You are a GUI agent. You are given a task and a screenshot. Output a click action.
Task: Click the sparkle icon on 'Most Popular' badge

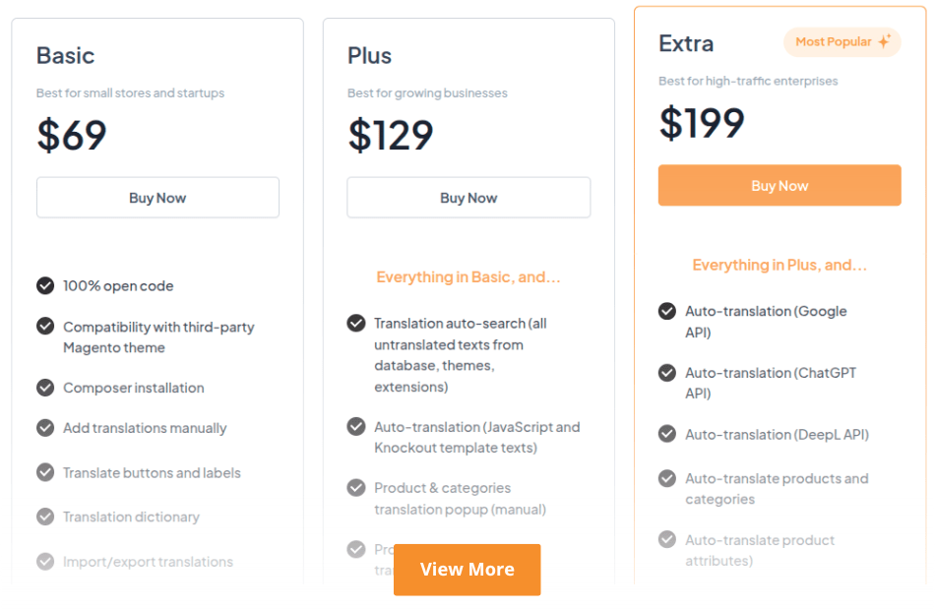[885, 41]
